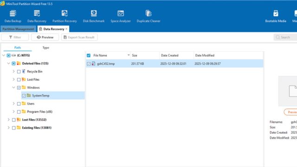Check the Users folder checkbox
Screen dimensions: 297x167
pyautogui.click(x=19, y=104)
